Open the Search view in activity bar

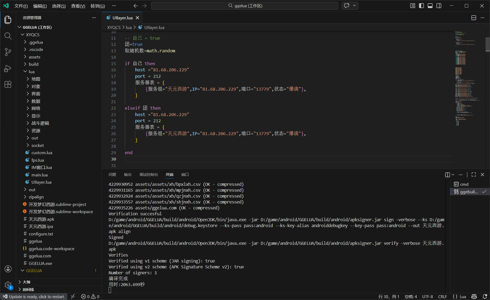click(x=8, y=36)
